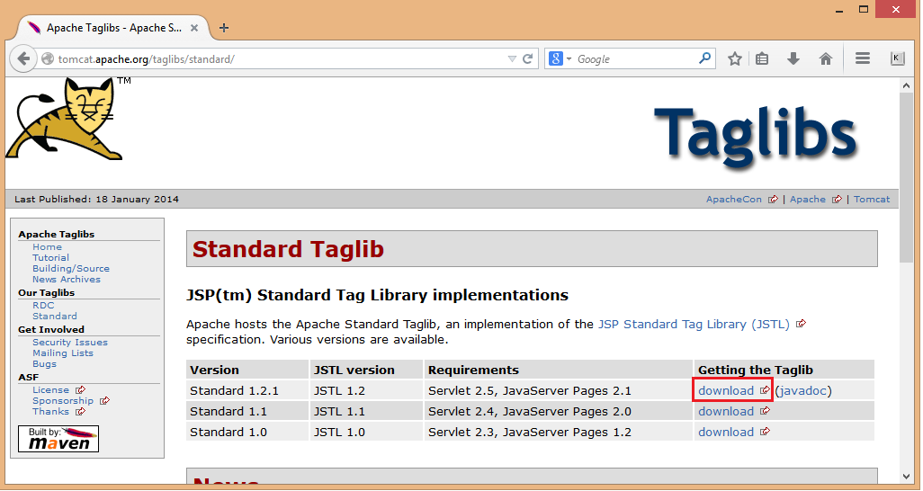Go to the Home page icon
This screenshot has width=923, height=491.
pos(826,58)
